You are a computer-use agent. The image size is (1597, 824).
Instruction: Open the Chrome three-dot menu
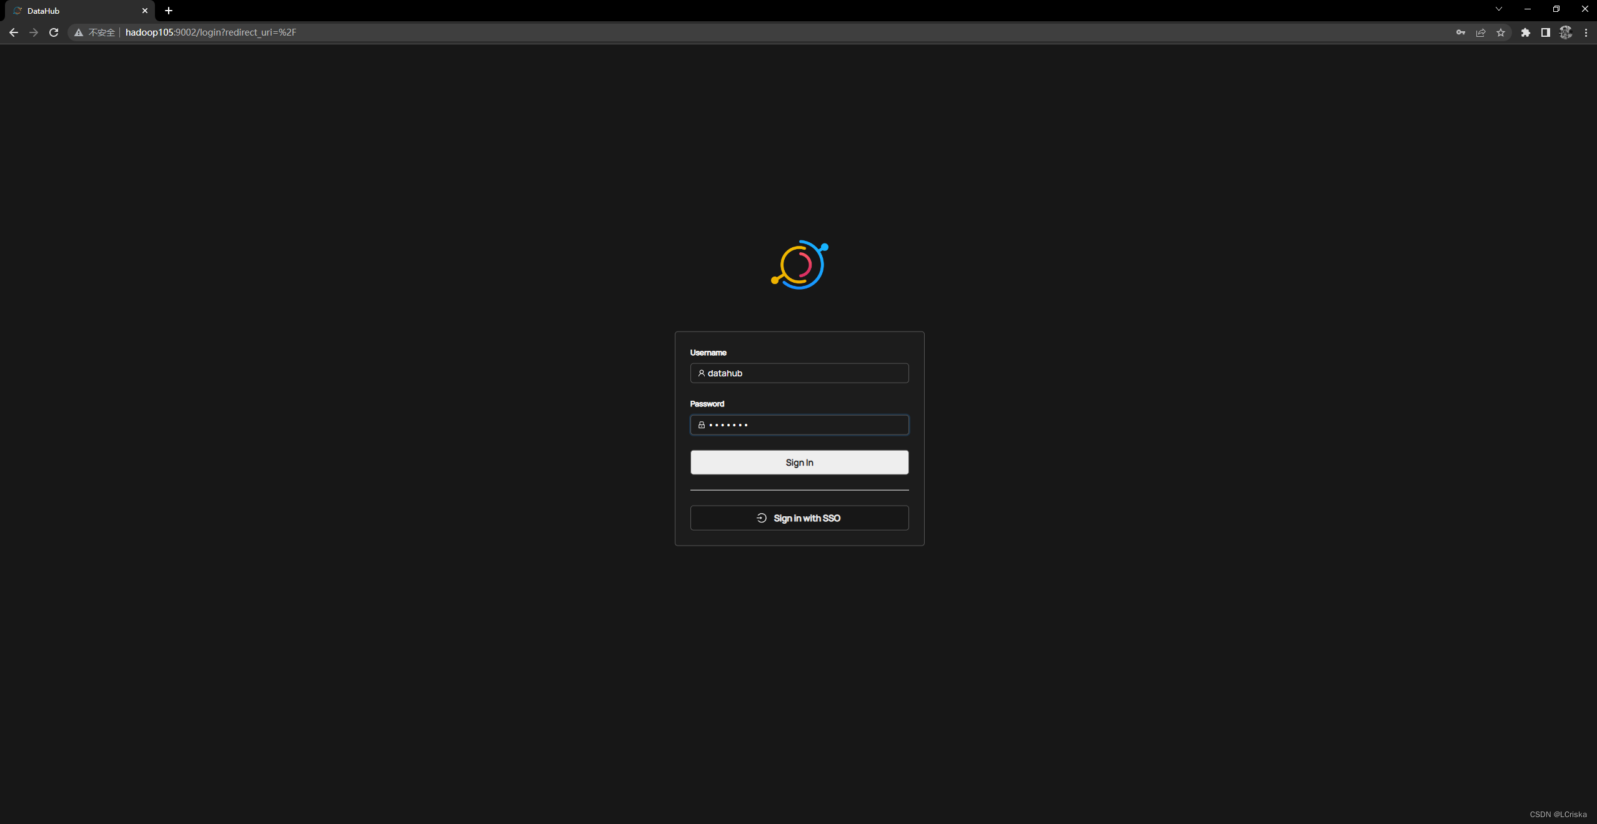[x=1586, y=32]
